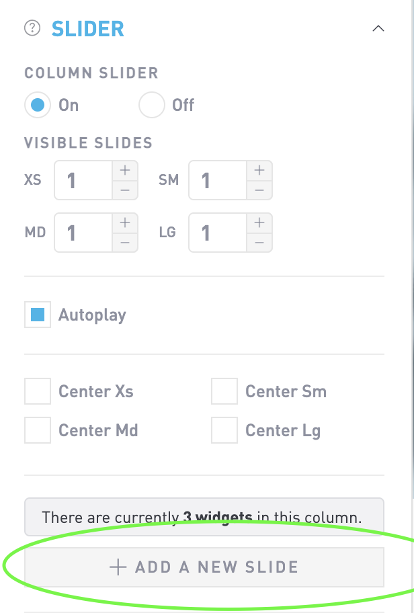Increase MD visible slides

click(124, 223)
